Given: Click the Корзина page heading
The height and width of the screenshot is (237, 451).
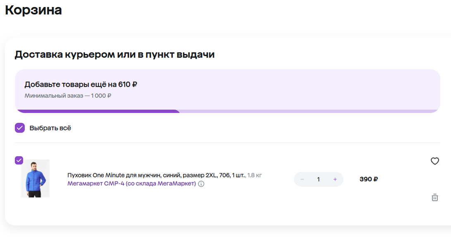Looking at the screenshot, I should pos(34,10).
